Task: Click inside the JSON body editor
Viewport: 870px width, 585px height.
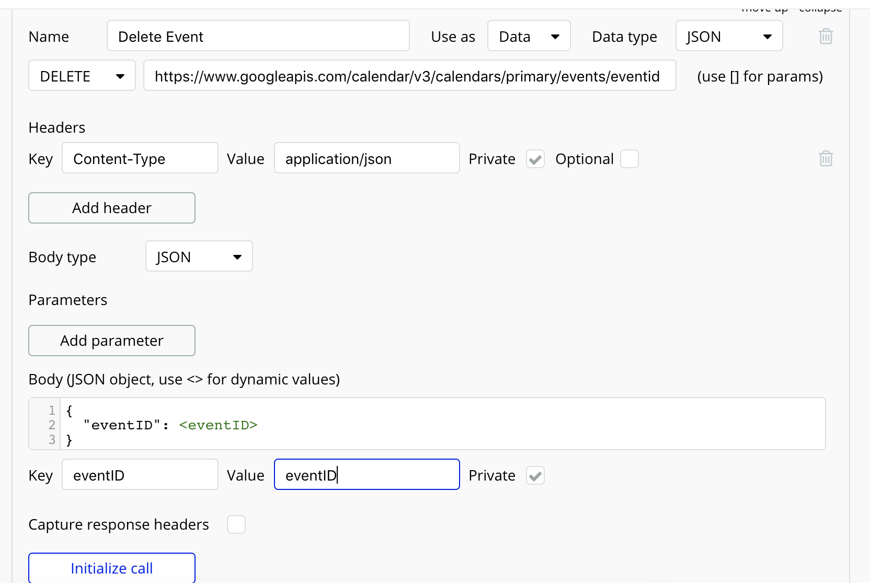Action: [442, 424]
